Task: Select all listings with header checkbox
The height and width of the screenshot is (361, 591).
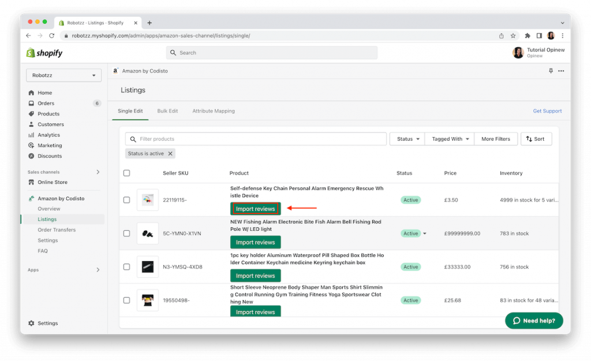Action: coord(126,173)
